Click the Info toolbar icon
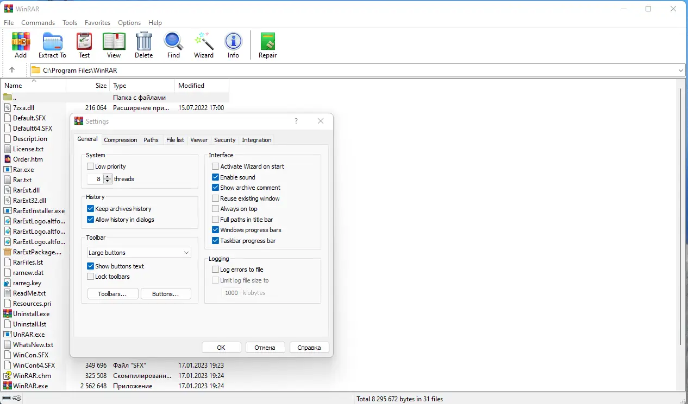The width and height of the screenshot is (688, 404). click(x=233, y=41)
